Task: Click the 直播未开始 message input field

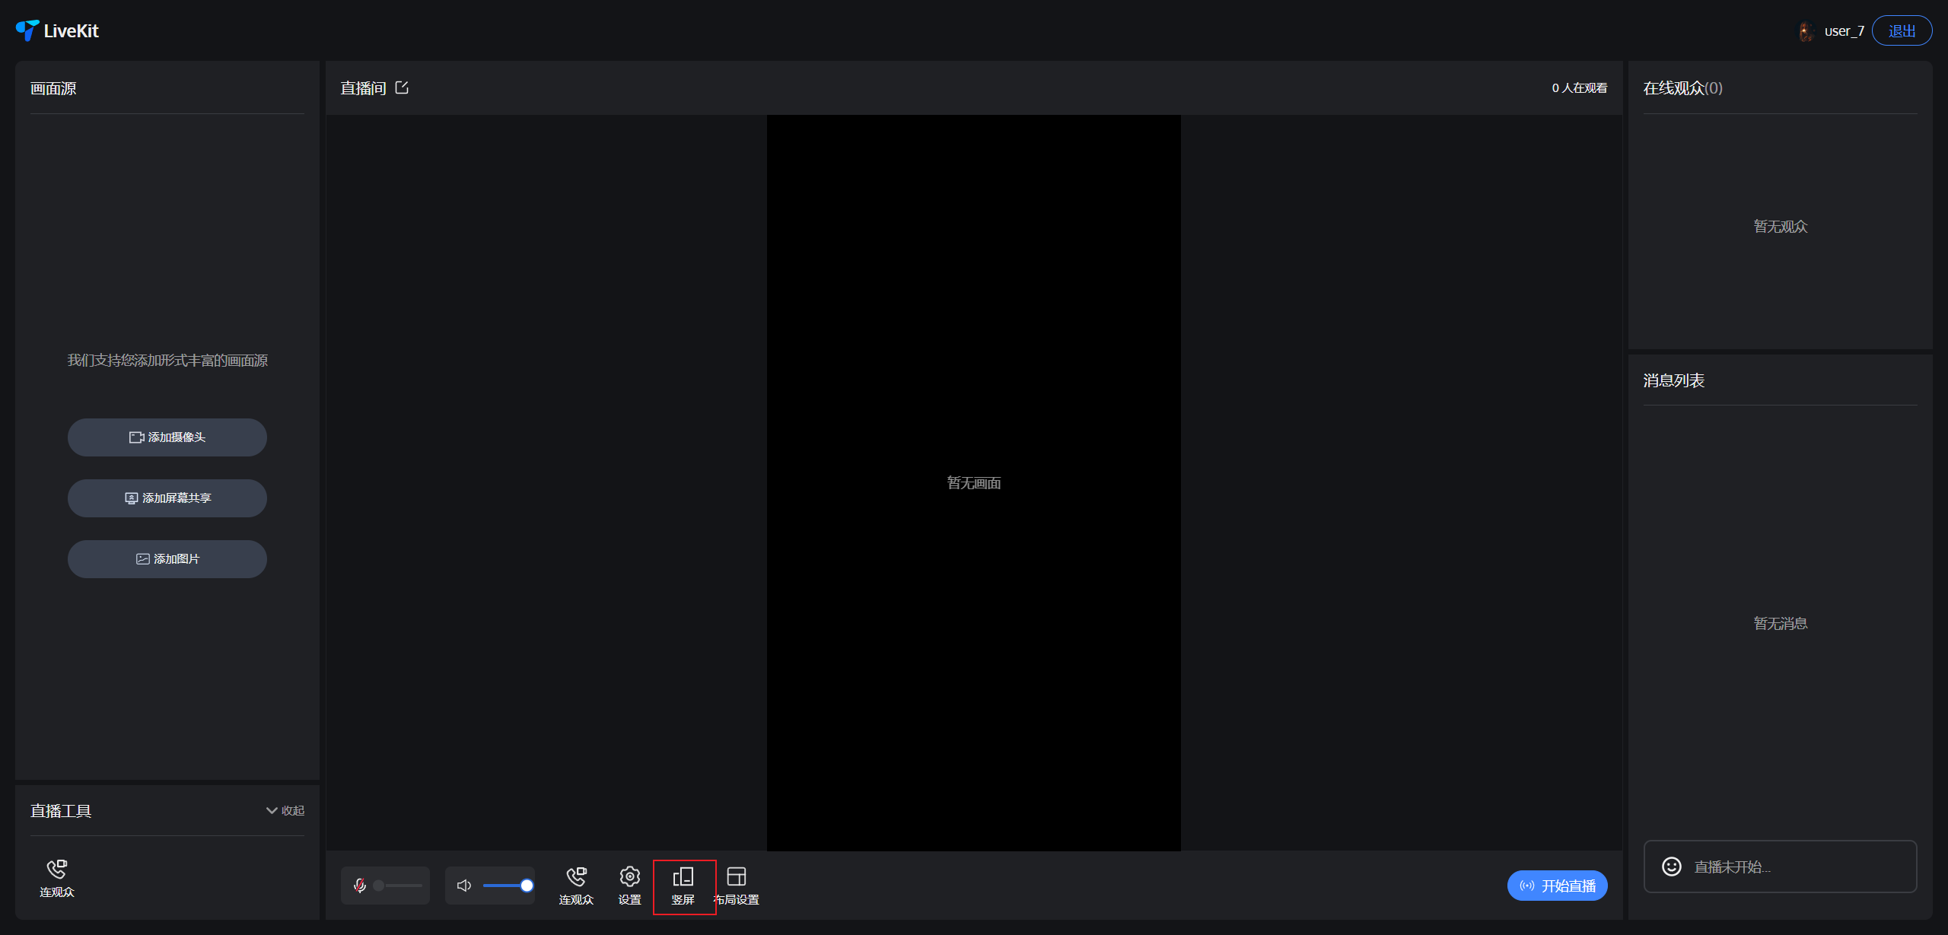Action: coord(1780,867)
